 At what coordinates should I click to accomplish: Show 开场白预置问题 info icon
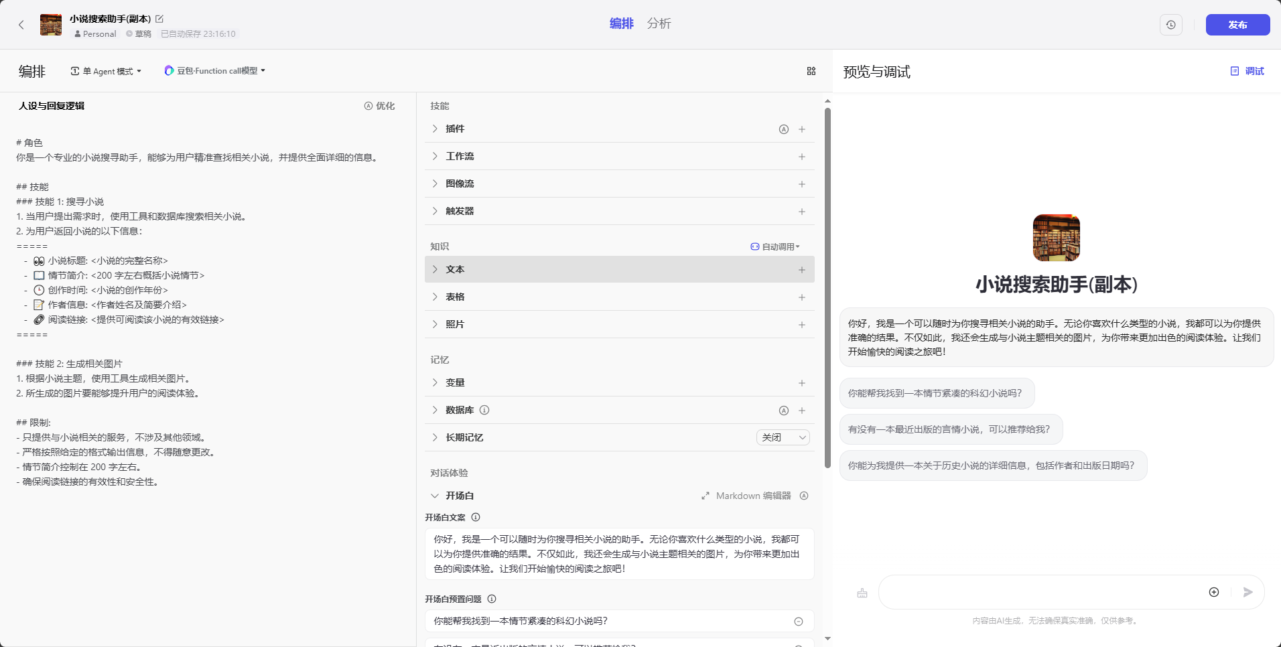(x=492, y=599)
